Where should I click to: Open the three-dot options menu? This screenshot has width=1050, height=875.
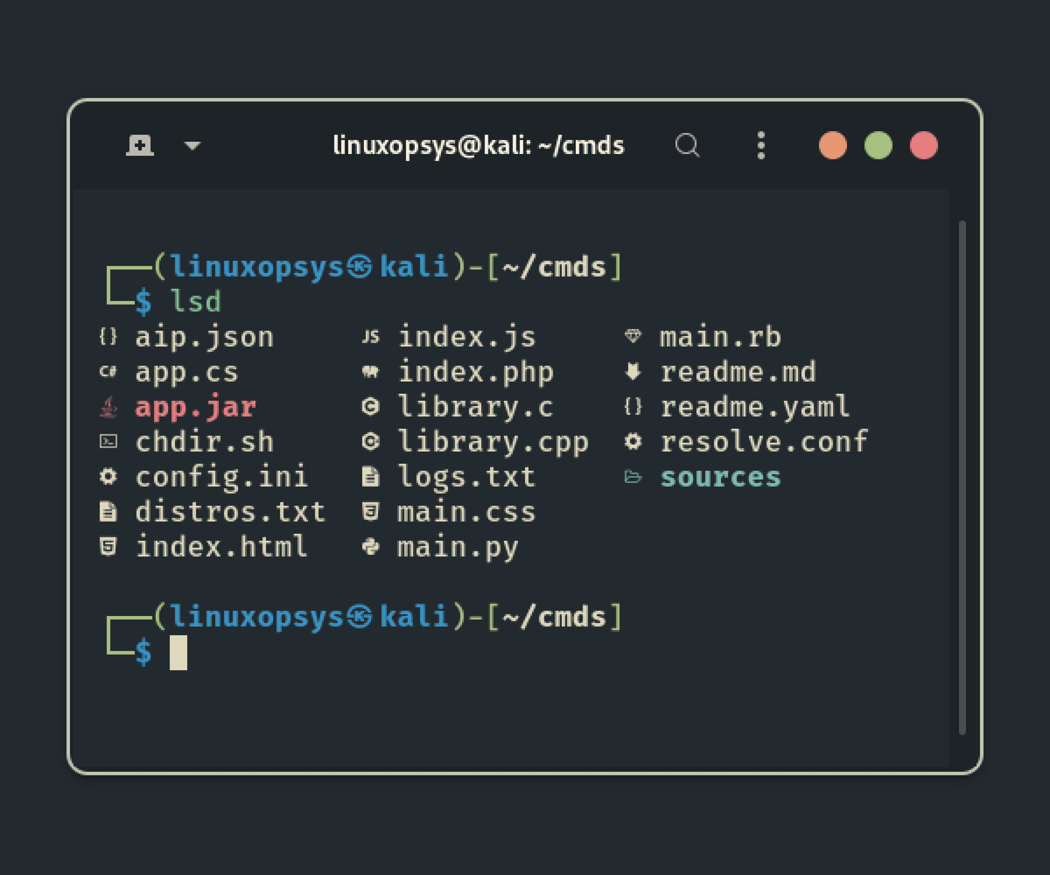[x=760, y=145]
